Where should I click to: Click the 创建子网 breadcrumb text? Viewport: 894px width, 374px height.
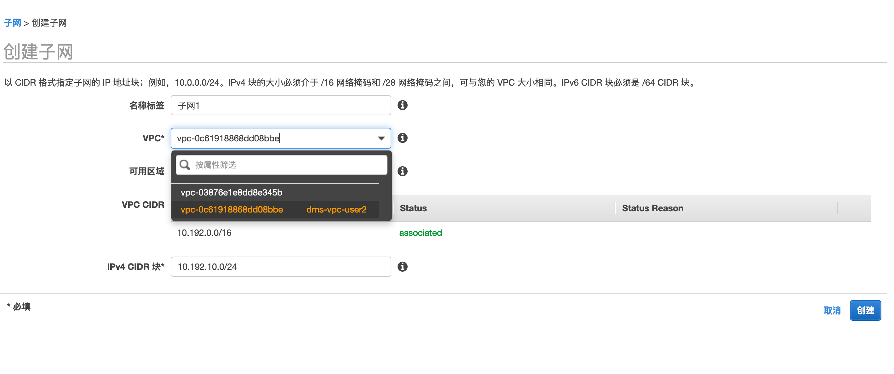49,23
